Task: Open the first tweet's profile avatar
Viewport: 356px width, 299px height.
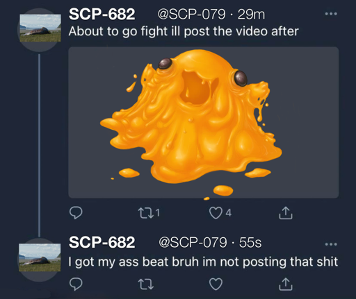Action: point(40,28)
